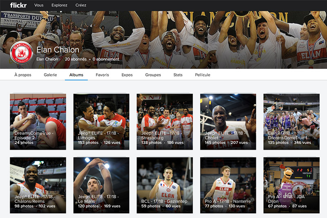The width and height of the screenshot is (327, 218).
Task: Open album Pro A 17/18 Nanterre
Action: [228, 185]
